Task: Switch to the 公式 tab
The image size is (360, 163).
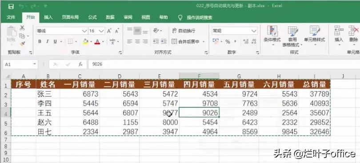Action: click(x=92, y=17)
